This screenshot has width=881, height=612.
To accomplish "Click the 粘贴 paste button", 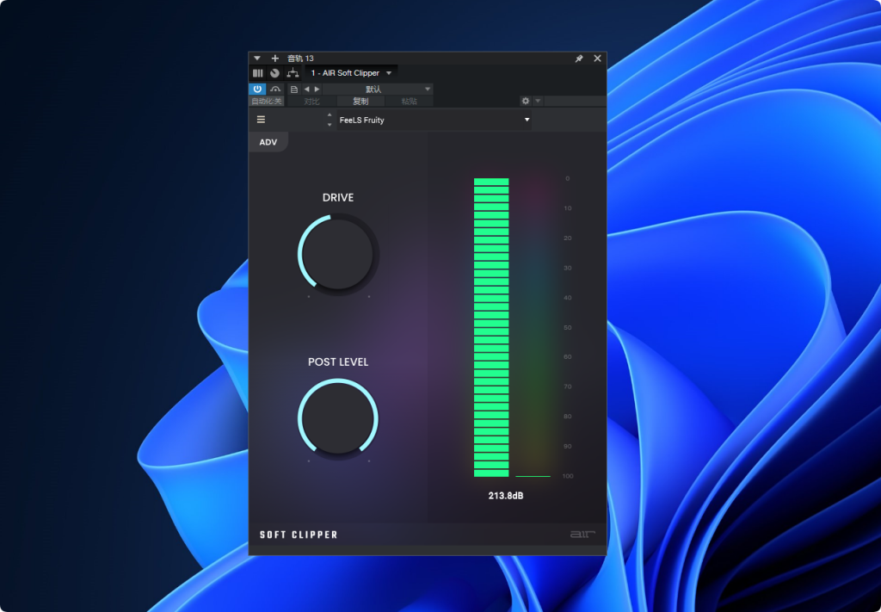I will pyautogui.click(x=410, y=102).
